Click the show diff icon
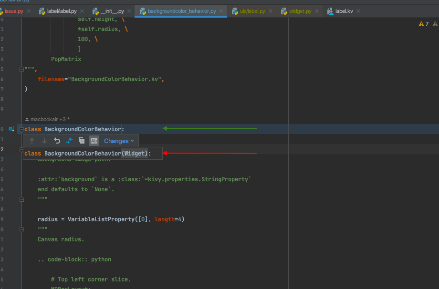 click(69, 141)
